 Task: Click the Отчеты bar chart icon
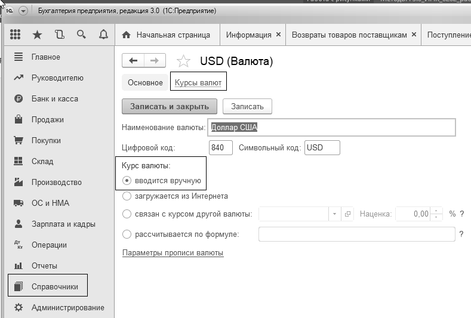(19, 265)
